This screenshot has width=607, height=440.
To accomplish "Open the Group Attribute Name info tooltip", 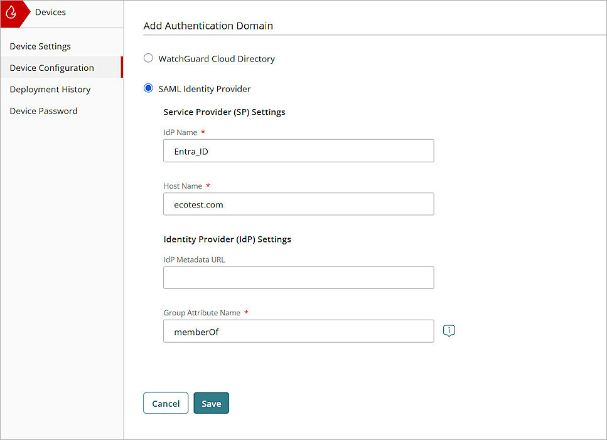I will (449, 330).
